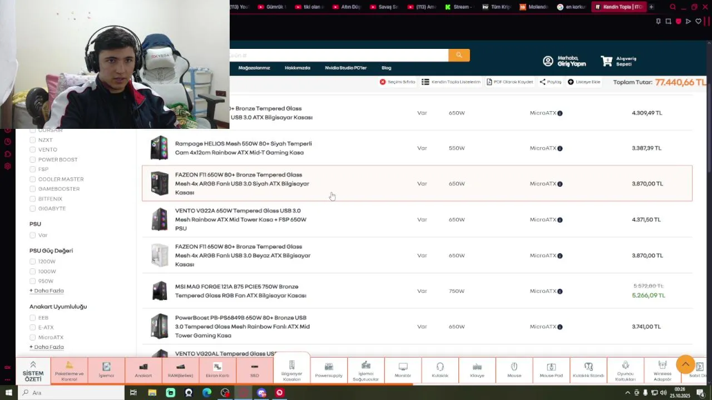The image size is (712, 400).
Task: Check the COOLER MASTER brand filter
Action: coord(32,179)
